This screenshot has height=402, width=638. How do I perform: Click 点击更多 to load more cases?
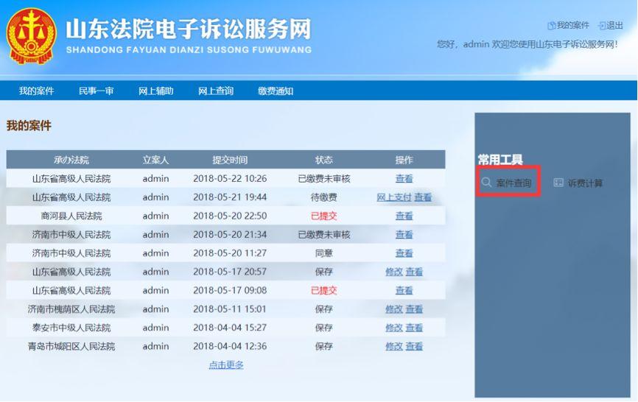226,364
